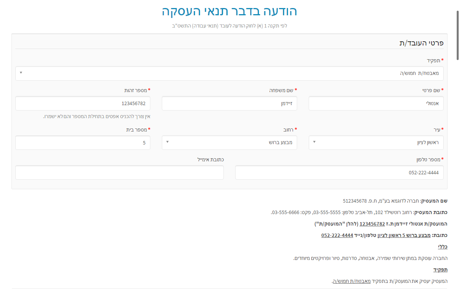Screen dimensions: 459x289
Task: Click the מספר בית (house number) input
Action: (x=83, y=143)
